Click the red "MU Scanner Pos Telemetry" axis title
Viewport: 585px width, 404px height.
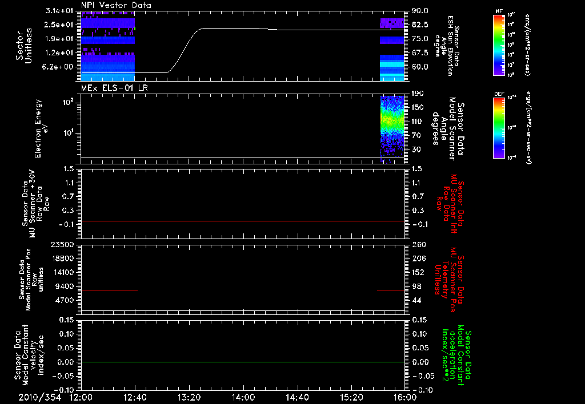pyautogui.click(x=450, y=280)
